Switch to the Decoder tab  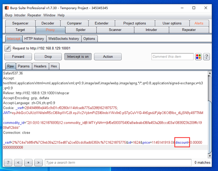[x=48, y=23]
